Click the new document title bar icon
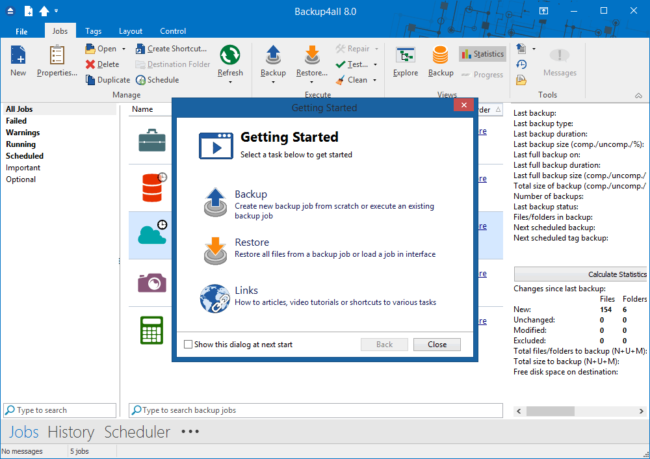650x459 pixels. coord(29,11)
